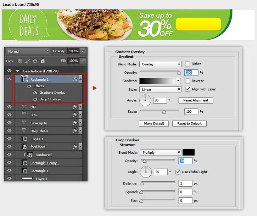Open Drop Shadow Blend Mode Multiply dropdown
The height and width of the screenshot is (216, 257).
tap(161, 152)
